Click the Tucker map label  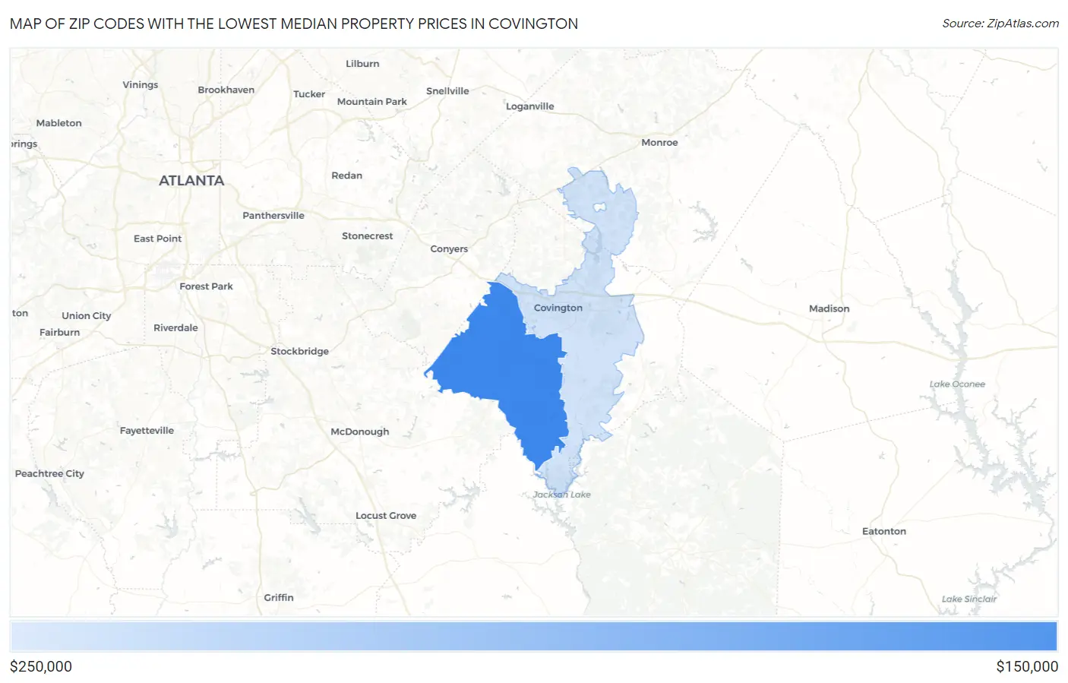(309, 94)
